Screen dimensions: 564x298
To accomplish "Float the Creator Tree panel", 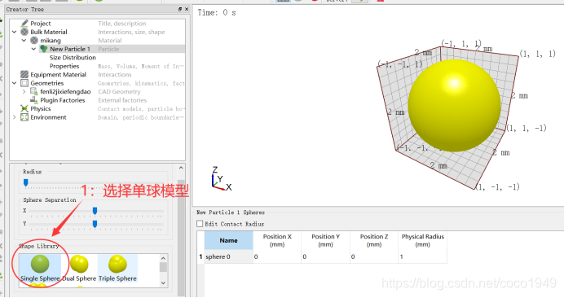I will click(x=180, y=9).
